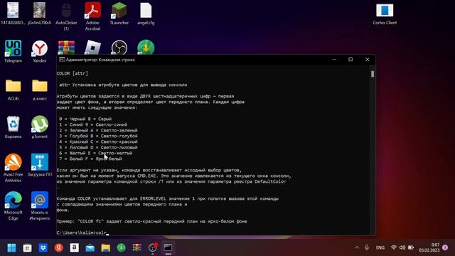Click the Command Prompt taskbar button

tap(168, 247)
